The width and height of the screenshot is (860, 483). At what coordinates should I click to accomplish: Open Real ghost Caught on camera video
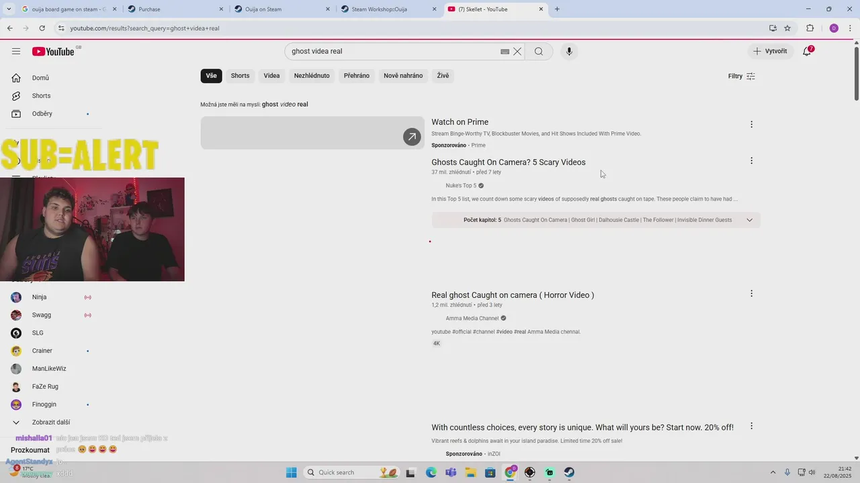(x=513, y=295)
